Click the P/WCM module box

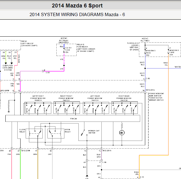(73, 118)
